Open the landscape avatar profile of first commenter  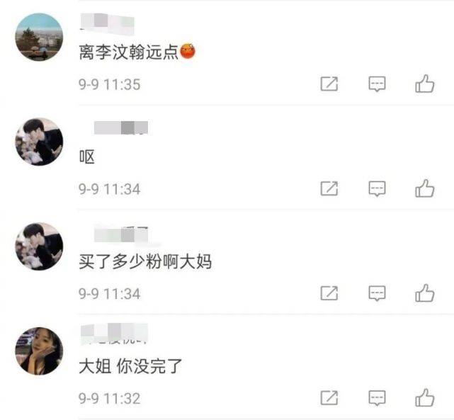(39, 37)
